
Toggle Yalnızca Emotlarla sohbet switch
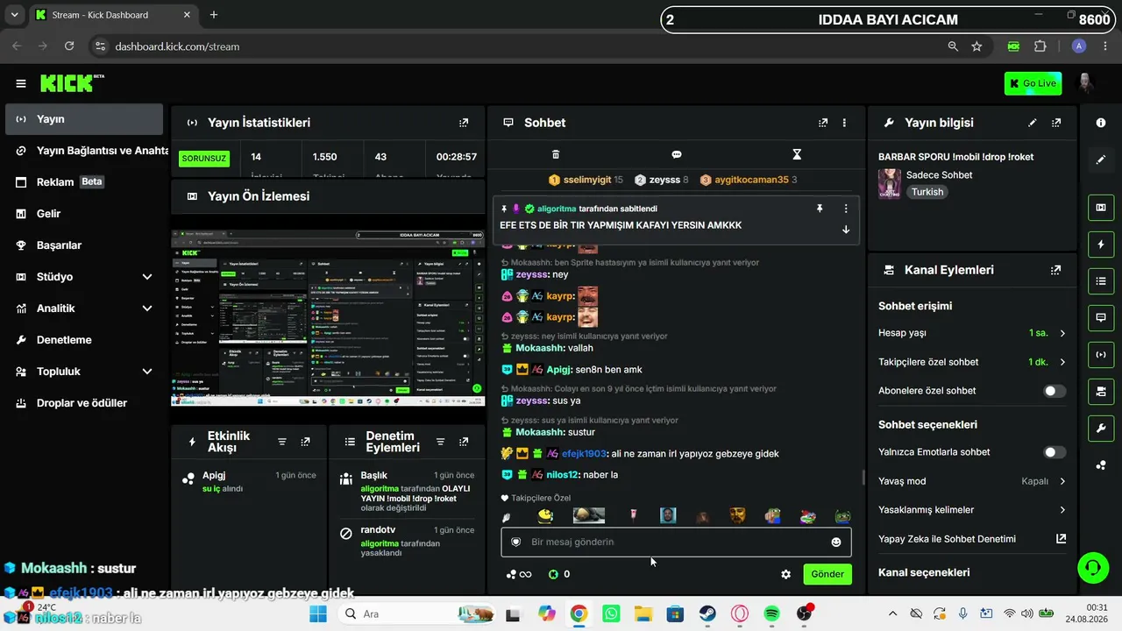pos(1055,452)
